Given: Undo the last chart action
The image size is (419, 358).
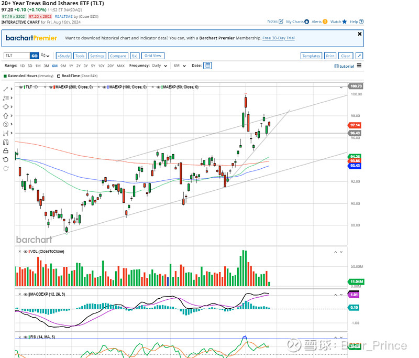Looking at the screenshot, I should (6, 160).
